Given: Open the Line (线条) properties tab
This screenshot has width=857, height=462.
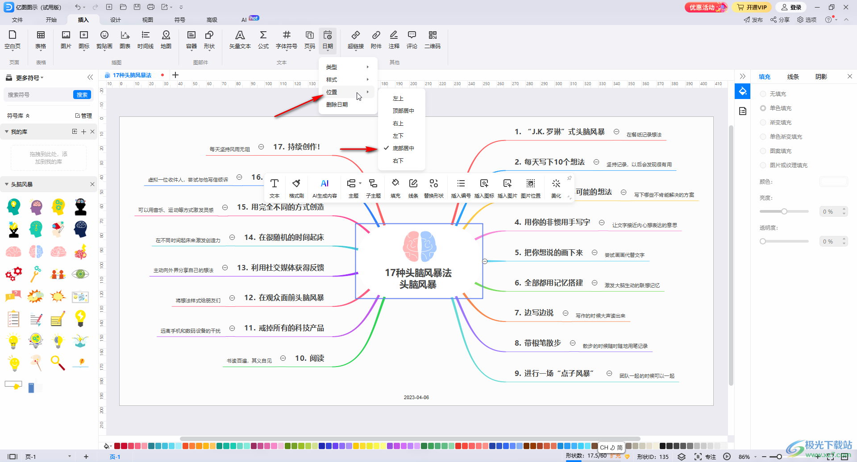Looking at the screenshot, I should pyautogui.click(x=793, y=77).
